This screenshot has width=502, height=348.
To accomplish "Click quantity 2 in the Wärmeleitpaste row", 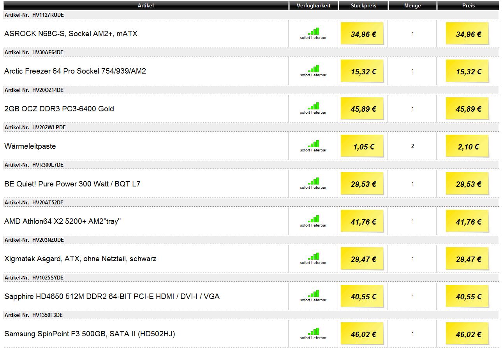I will 412,146.
